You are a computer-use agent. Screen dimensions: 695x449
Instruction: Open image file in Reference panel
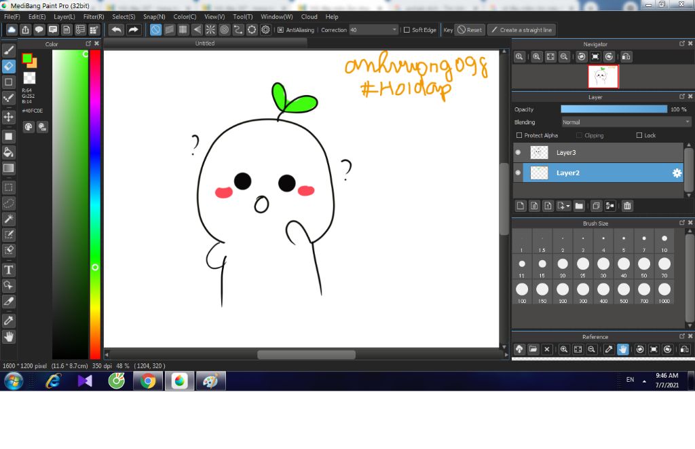(x=533, y=349)
